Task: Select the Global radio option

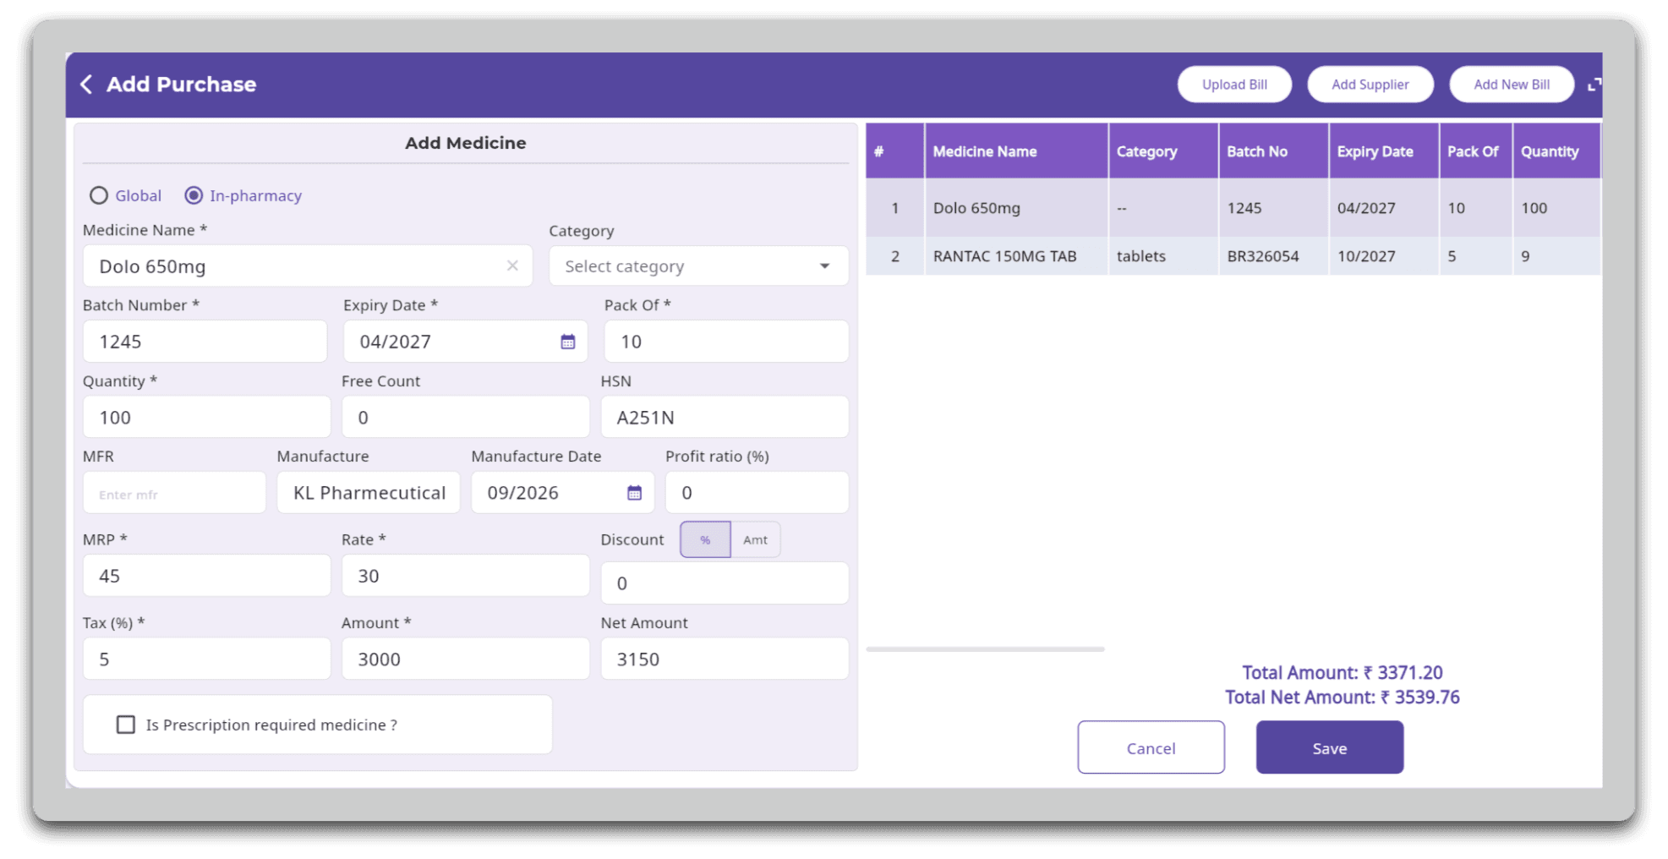Action: [99, 195]
